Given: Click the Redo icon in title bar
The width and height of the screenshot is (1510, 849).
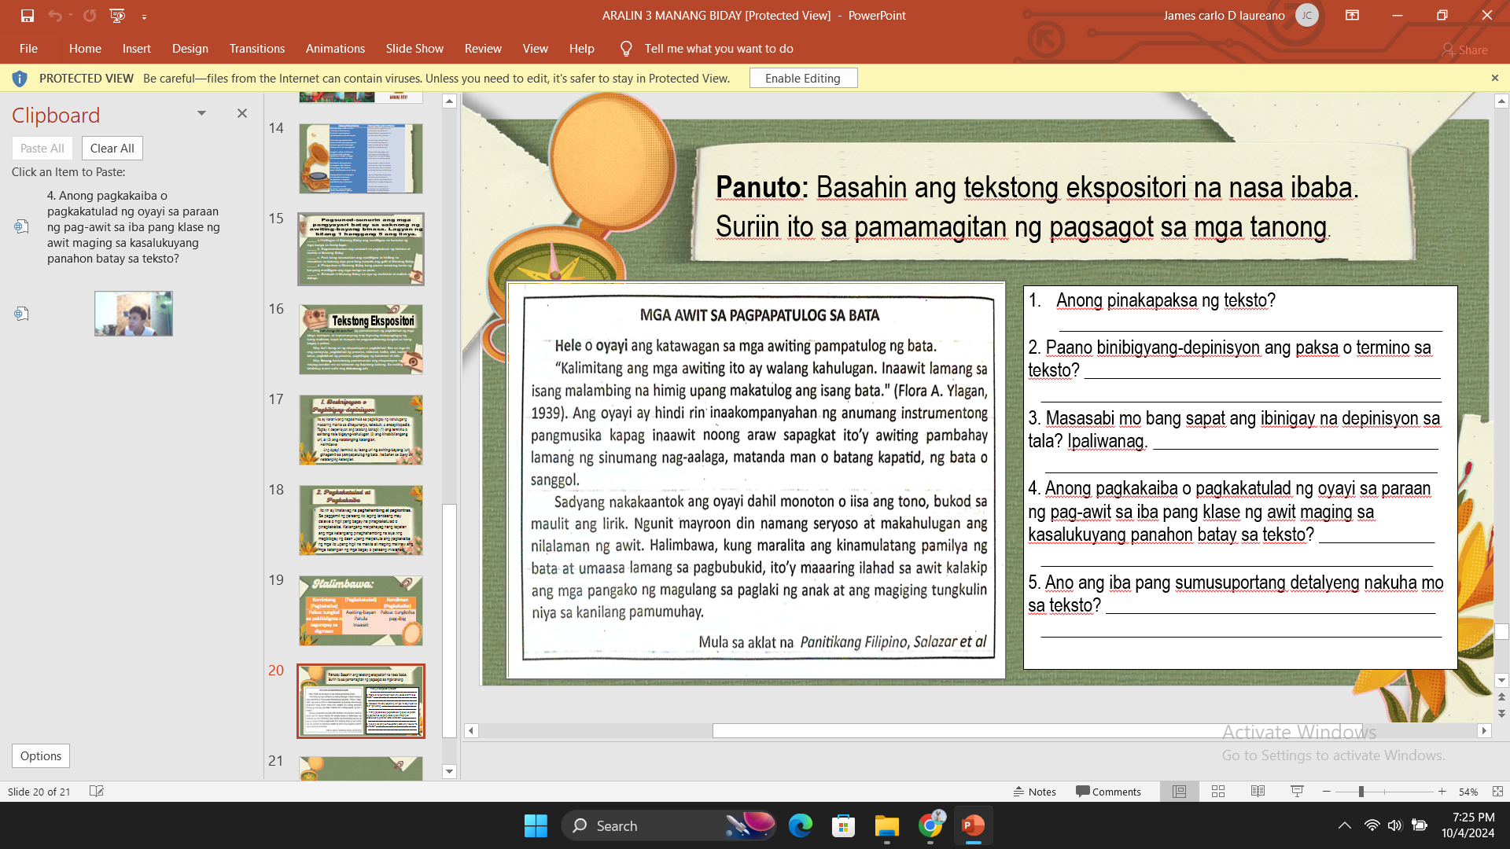Looking at the screenshot, I should [x=90, y=16].
